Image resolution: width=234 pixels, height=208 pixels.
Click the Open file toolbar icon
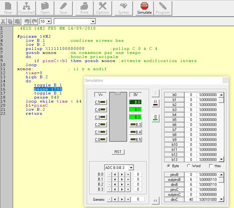(45, 8)
